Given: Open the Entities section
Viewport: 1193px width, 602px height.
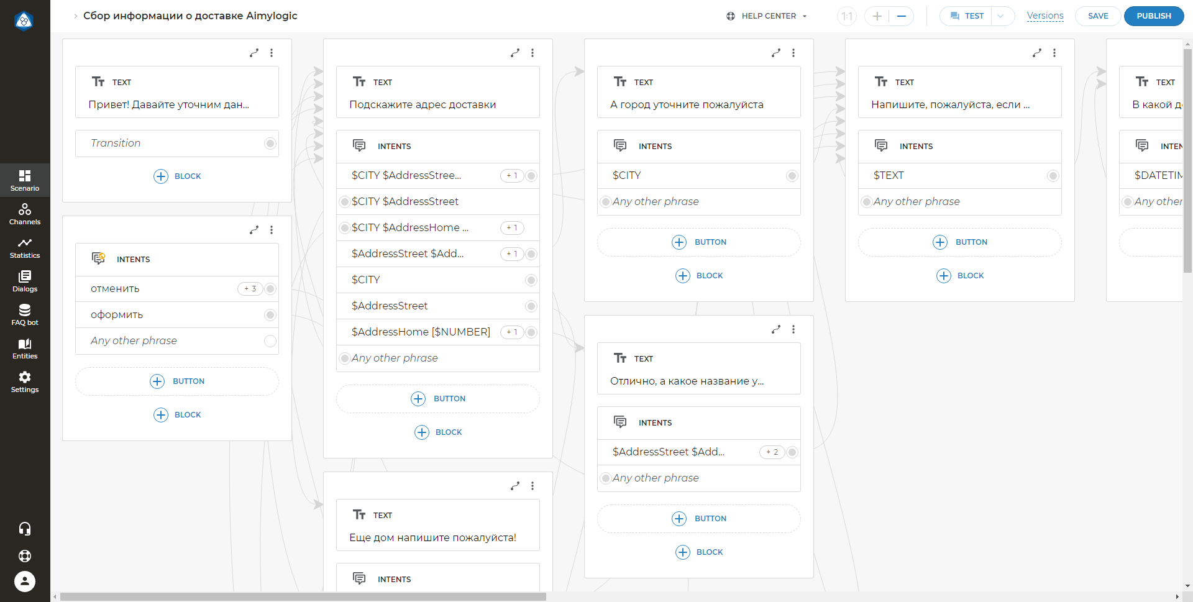Looking at the screenshot, I should 25,348.
